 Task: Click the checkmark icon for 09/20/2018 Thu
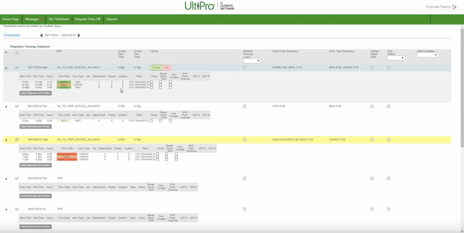point(17,178)
